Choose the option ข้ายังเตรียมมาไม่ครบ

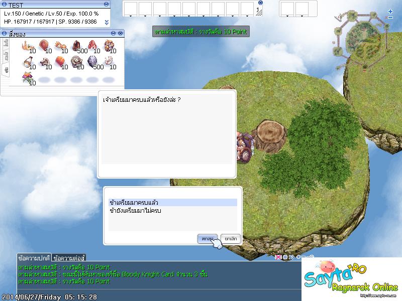[x=172, y=211]
